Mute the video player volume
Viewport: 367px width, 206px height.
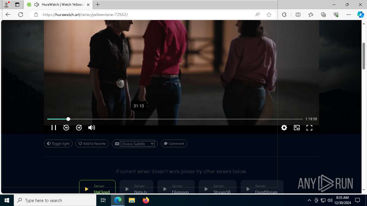pyautogui.click(x=91, y=128)
